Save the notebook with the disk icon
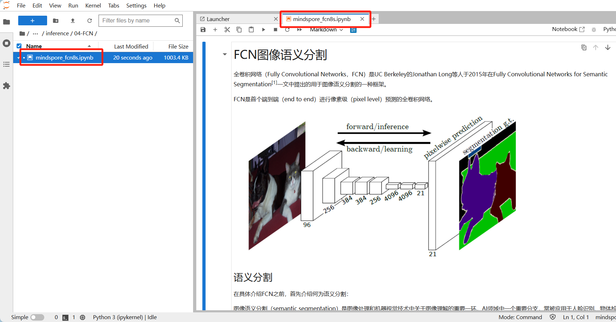 coord(203,30)
